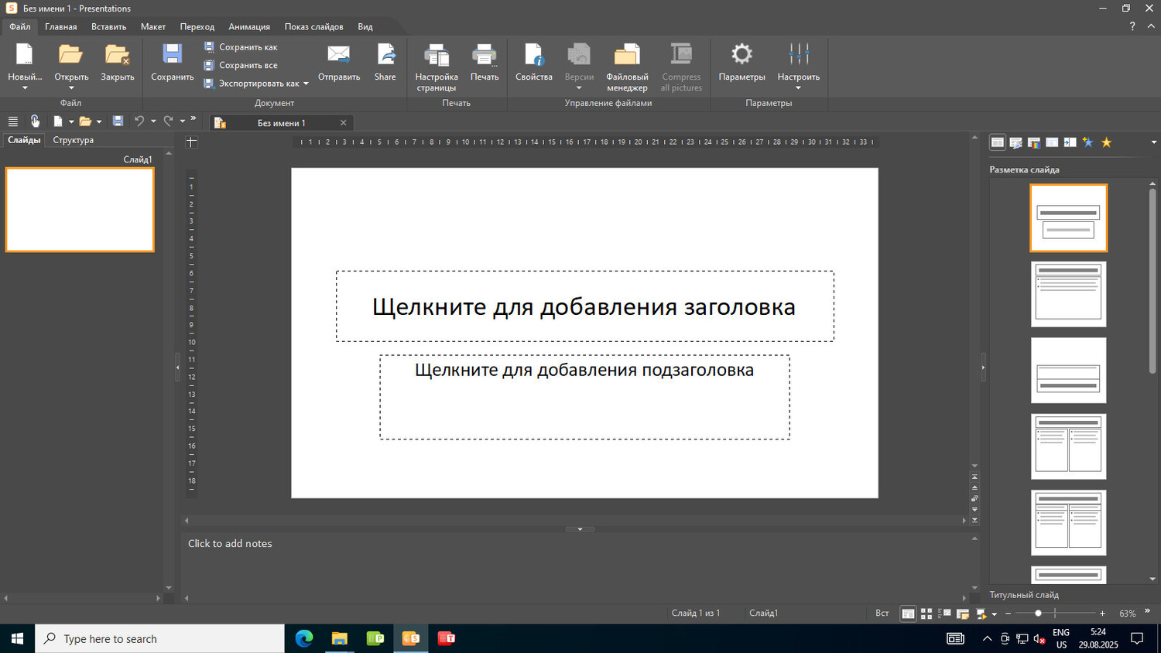Expand the Экспортировать как dropdown
Viewport: 1161px width, 653px height.
click(x=306, y=84)
